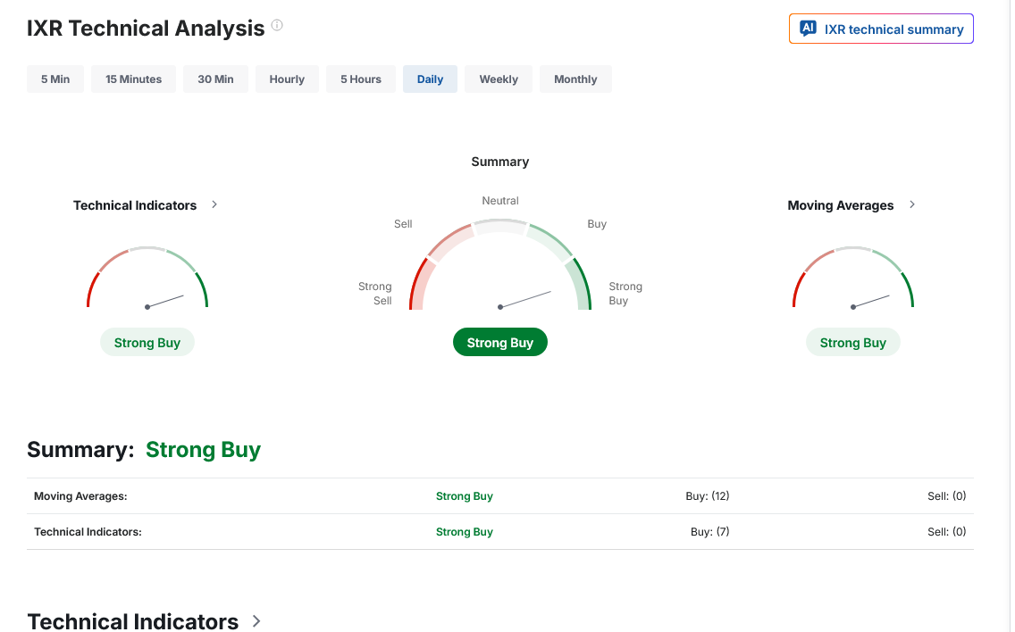The width and height of the screenshot is (1015, 632).
Task: Click the Buy label on summary gauge
Action: point(597,224)
